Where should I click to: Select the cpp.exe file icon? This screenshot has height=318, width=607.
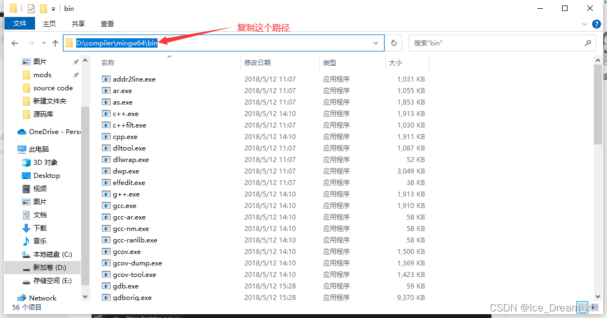106,137
